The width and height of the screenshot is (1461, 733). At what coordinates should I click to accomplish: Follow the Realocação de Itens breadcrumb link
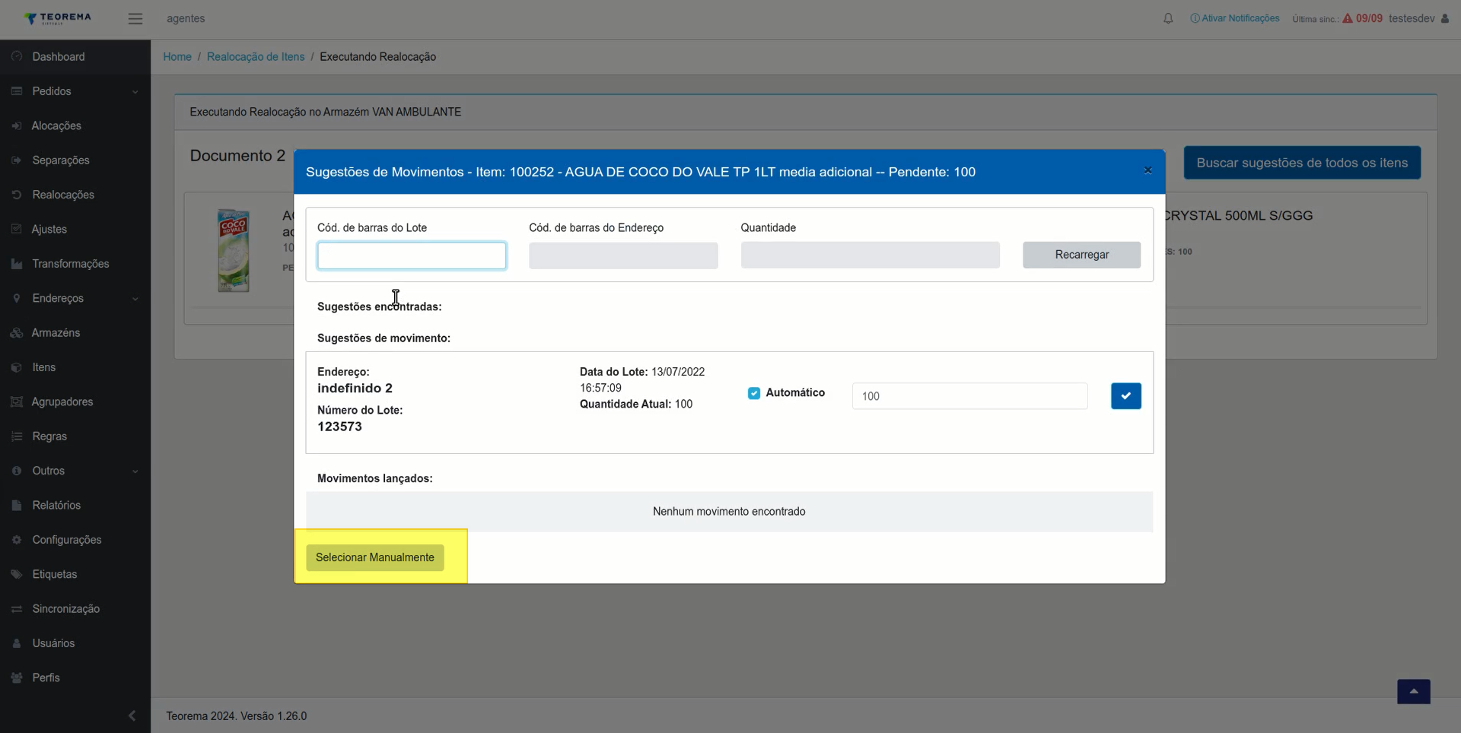click(x=256, y=57)
